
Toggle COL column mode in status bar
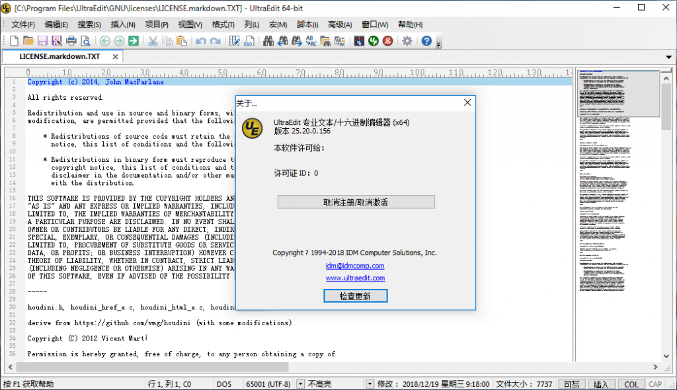pyautogui.click(x=631, y=384)
